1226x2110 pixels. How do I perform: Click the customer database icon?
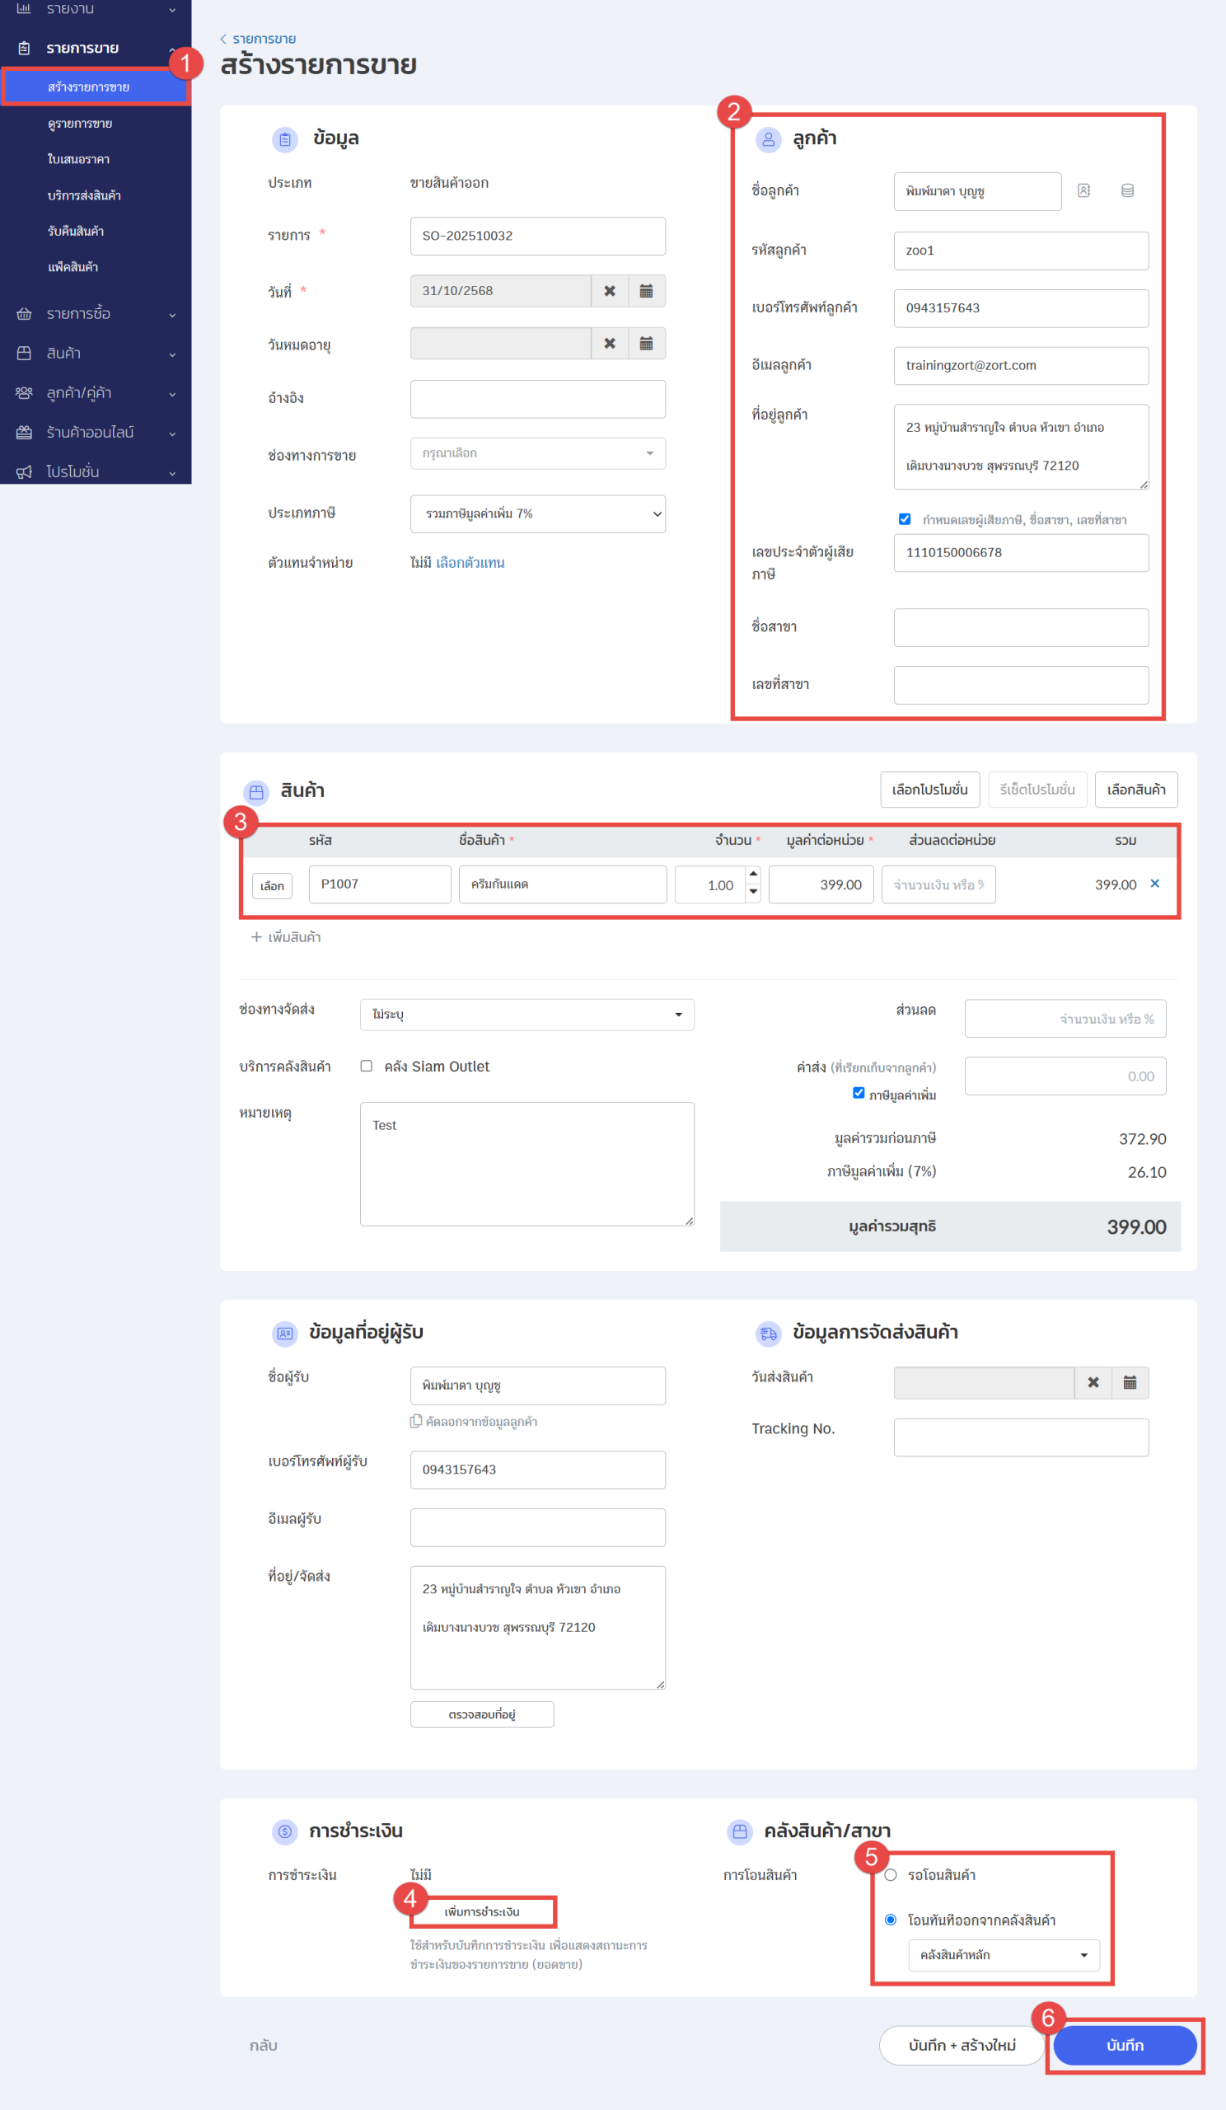pos(1127,191)
